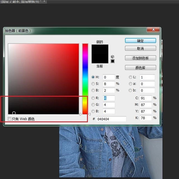Click the K black percent field
Viewport: 179px width, 179px height.
(x=146, y=118)
